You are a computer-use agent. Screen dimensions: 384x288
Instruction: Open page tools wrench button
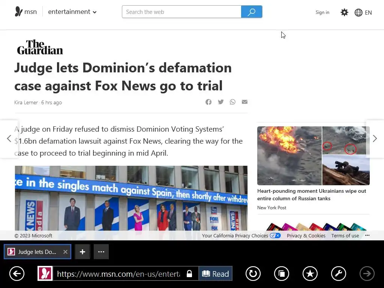click(x=339, y=273)
